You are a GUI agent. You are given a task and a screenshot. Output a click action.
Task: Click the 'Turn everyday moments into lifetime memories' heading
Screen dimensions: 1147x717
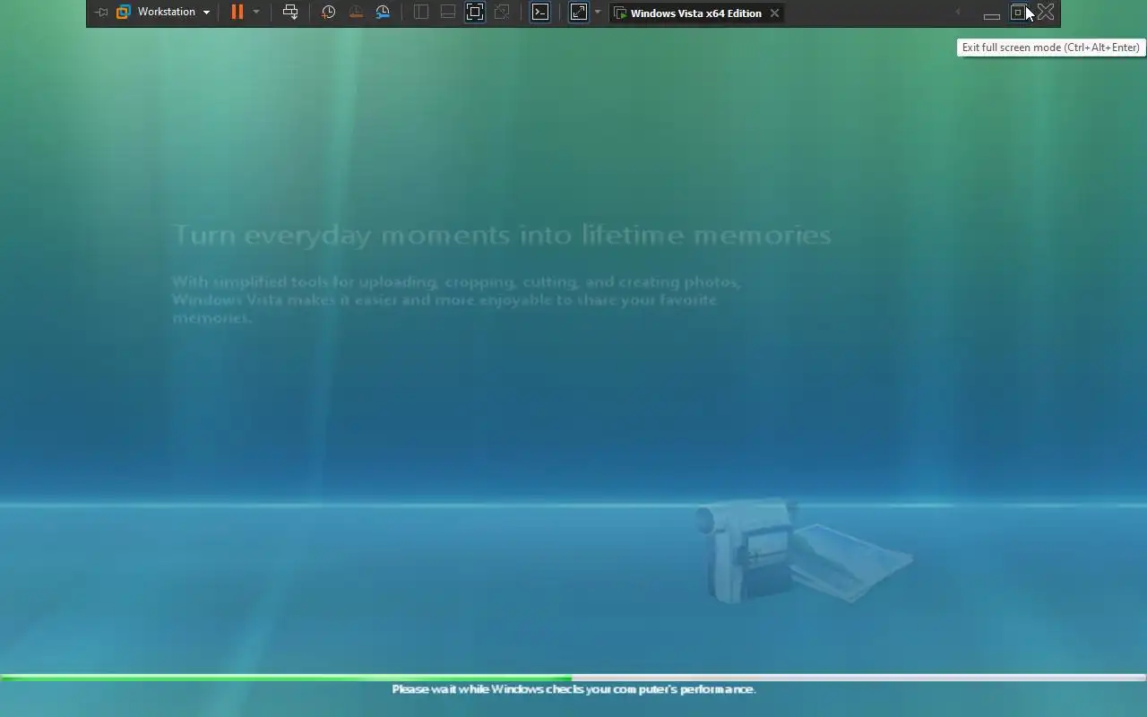pos(502,235)
